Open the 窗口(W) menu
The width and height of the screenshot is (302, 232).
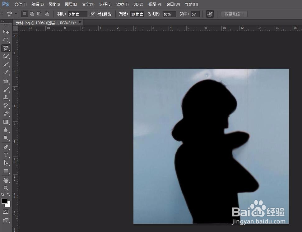coord(173,4)
